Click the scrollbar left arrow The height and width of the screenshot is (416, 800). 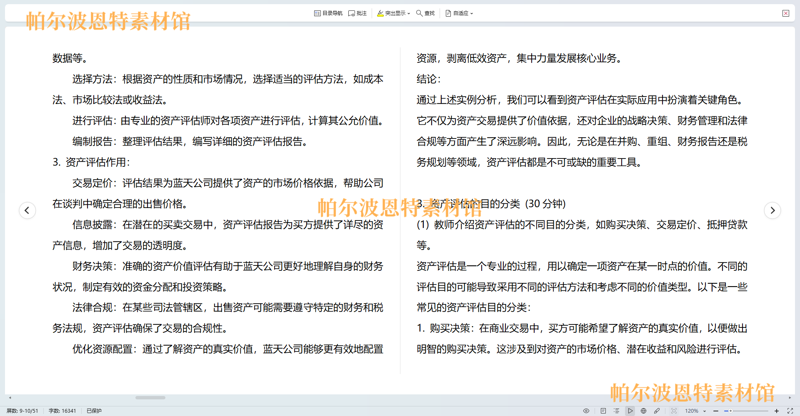point(10,398)
